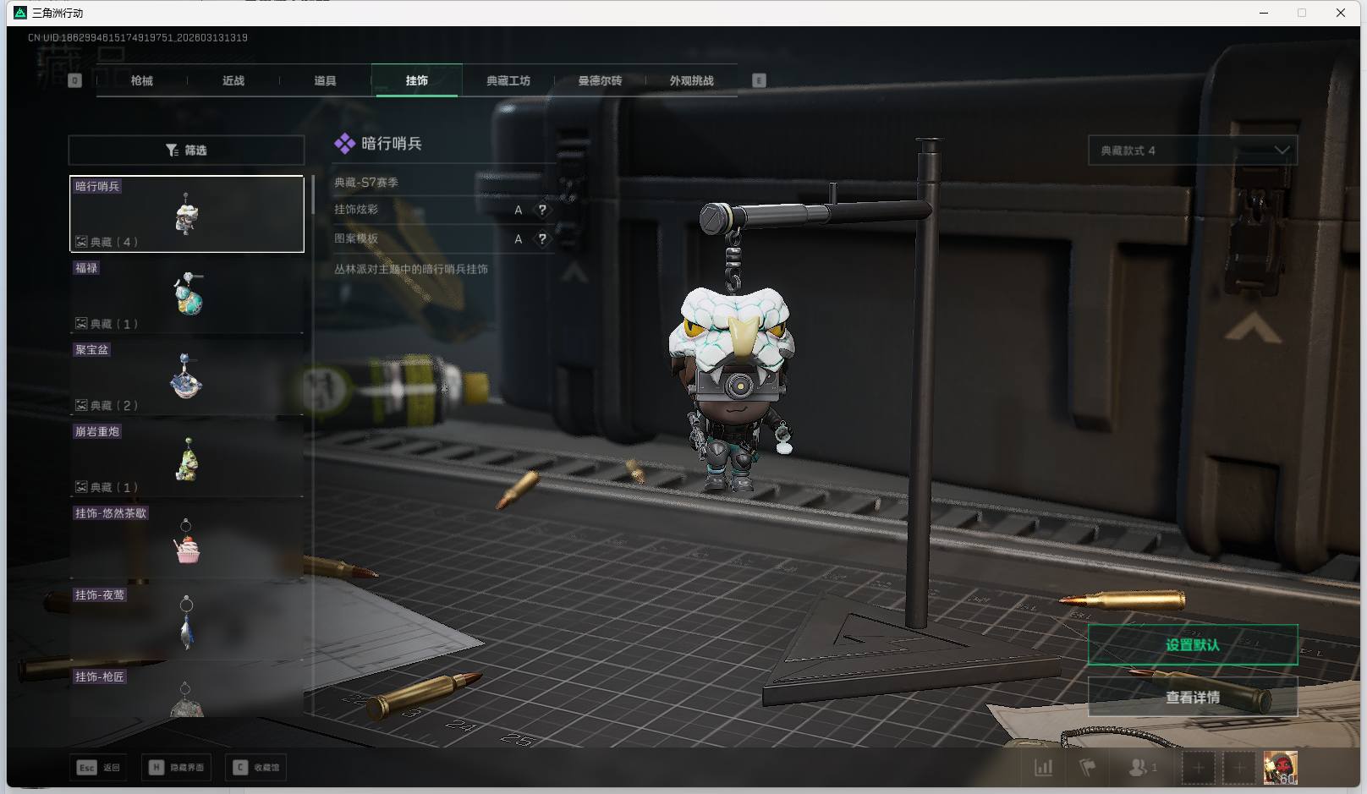Click the 设置默认 button
The image size is (1367, 794).
tap(1193, 645)
